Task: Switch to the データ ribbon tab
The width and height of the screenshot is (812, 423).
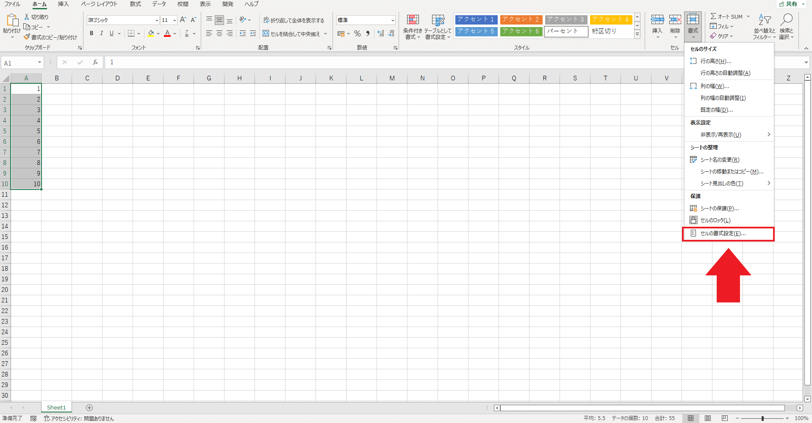Action: click(159, 4)
